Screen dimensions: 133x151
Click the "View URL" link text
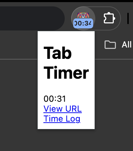63,108
